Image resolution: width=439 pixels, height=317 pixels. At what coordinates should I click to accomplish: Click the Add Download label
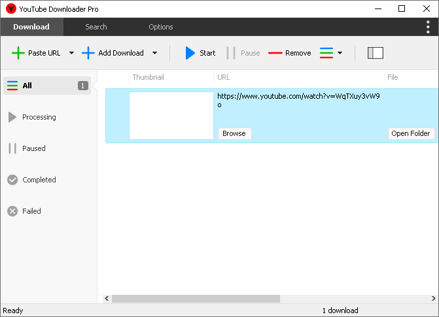(121, 53)
